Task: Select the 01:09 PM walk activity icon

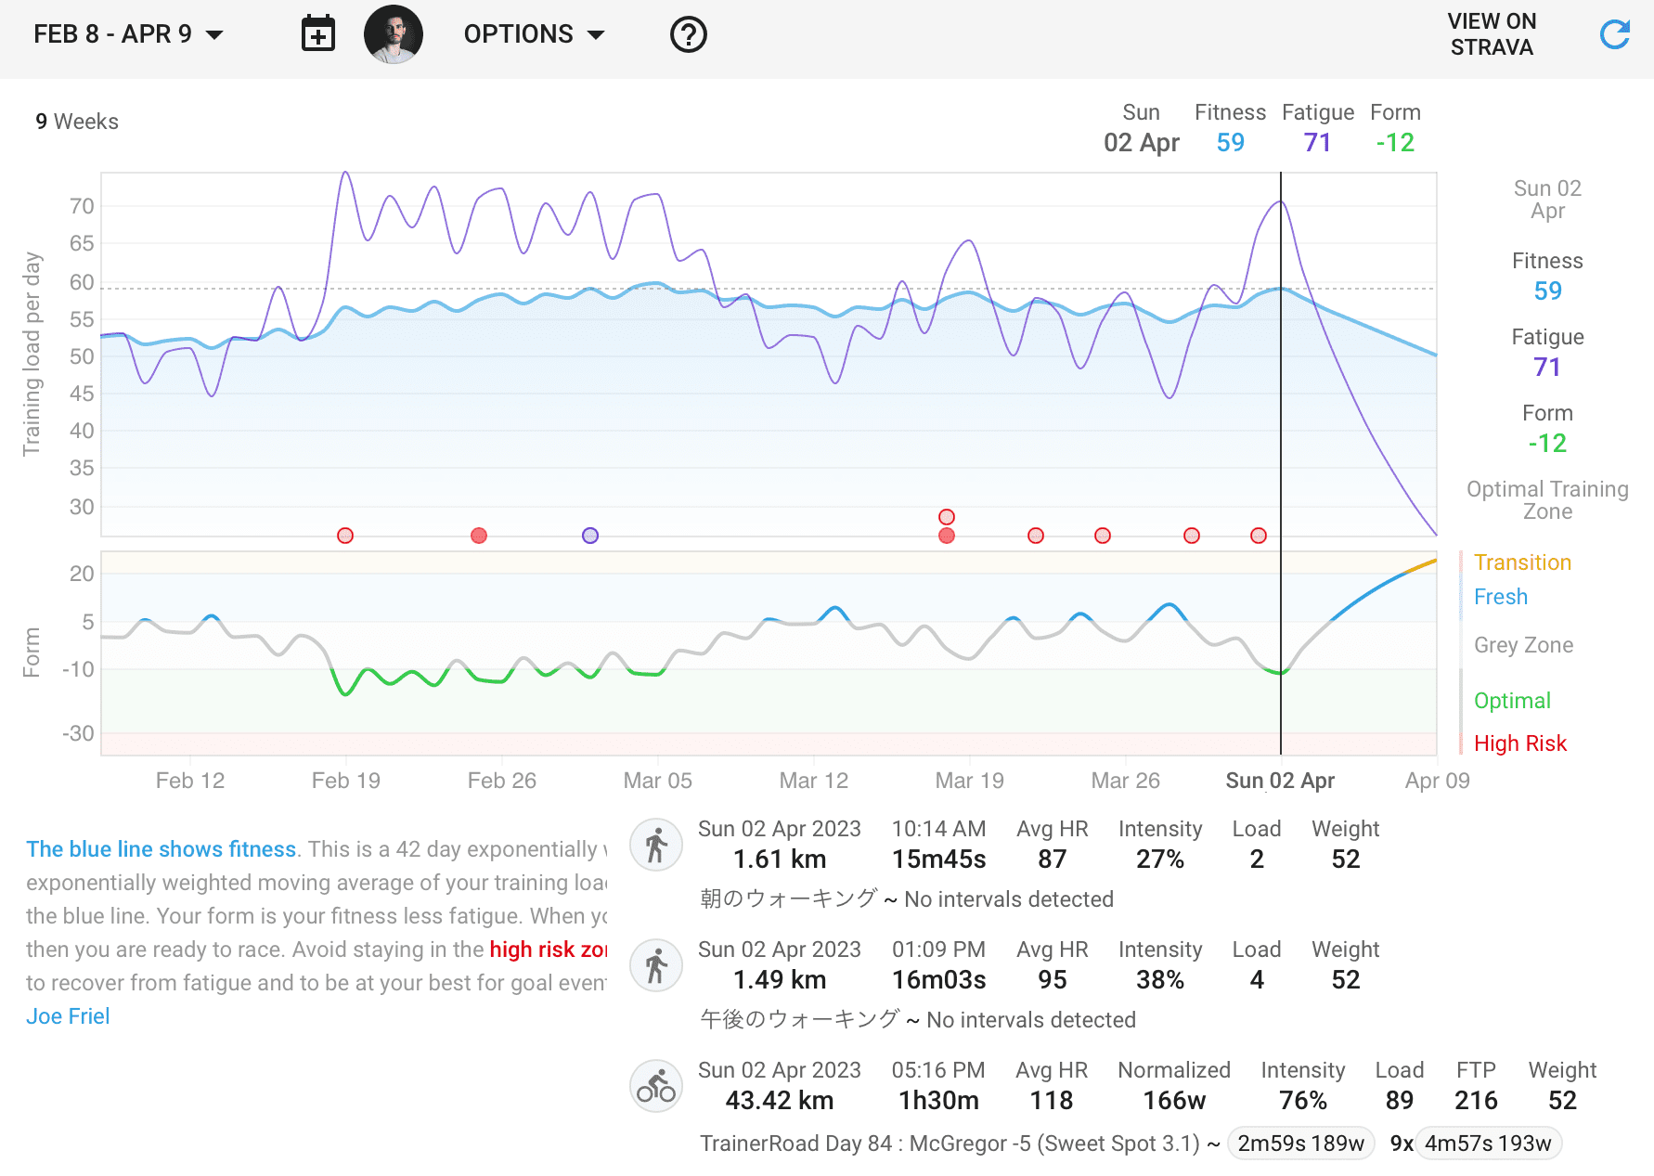Action: (x=656, y=965)
